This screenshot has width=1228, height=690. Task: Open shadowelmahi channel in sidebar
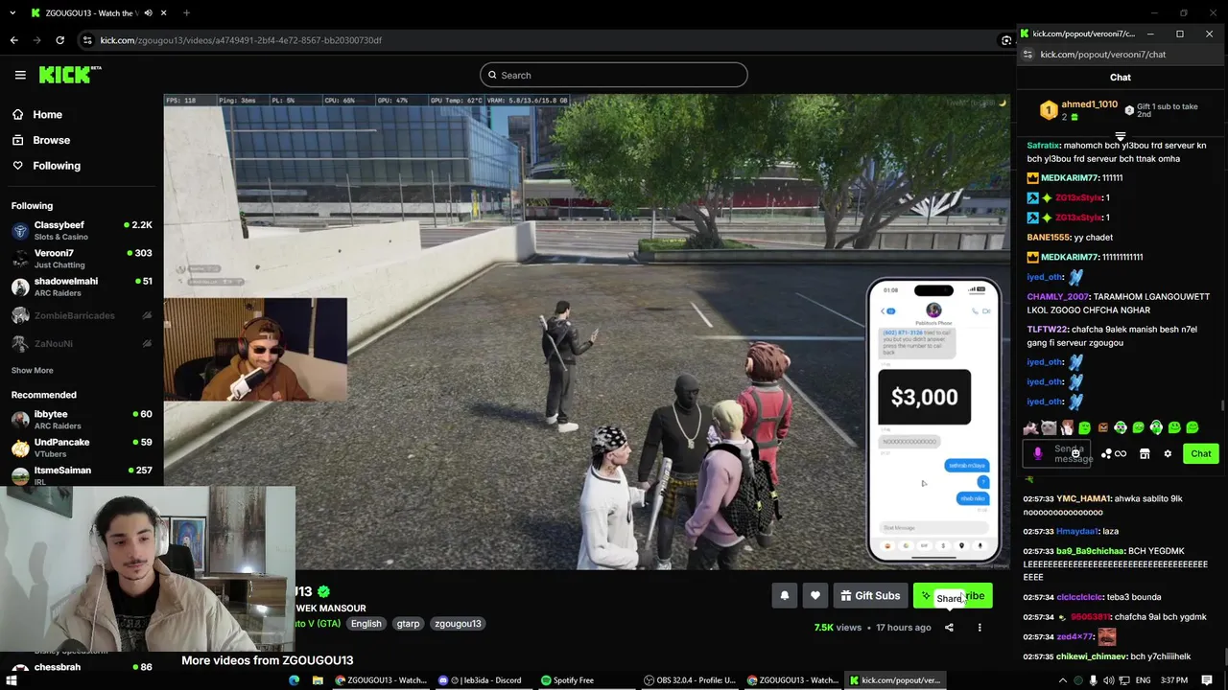82,287
